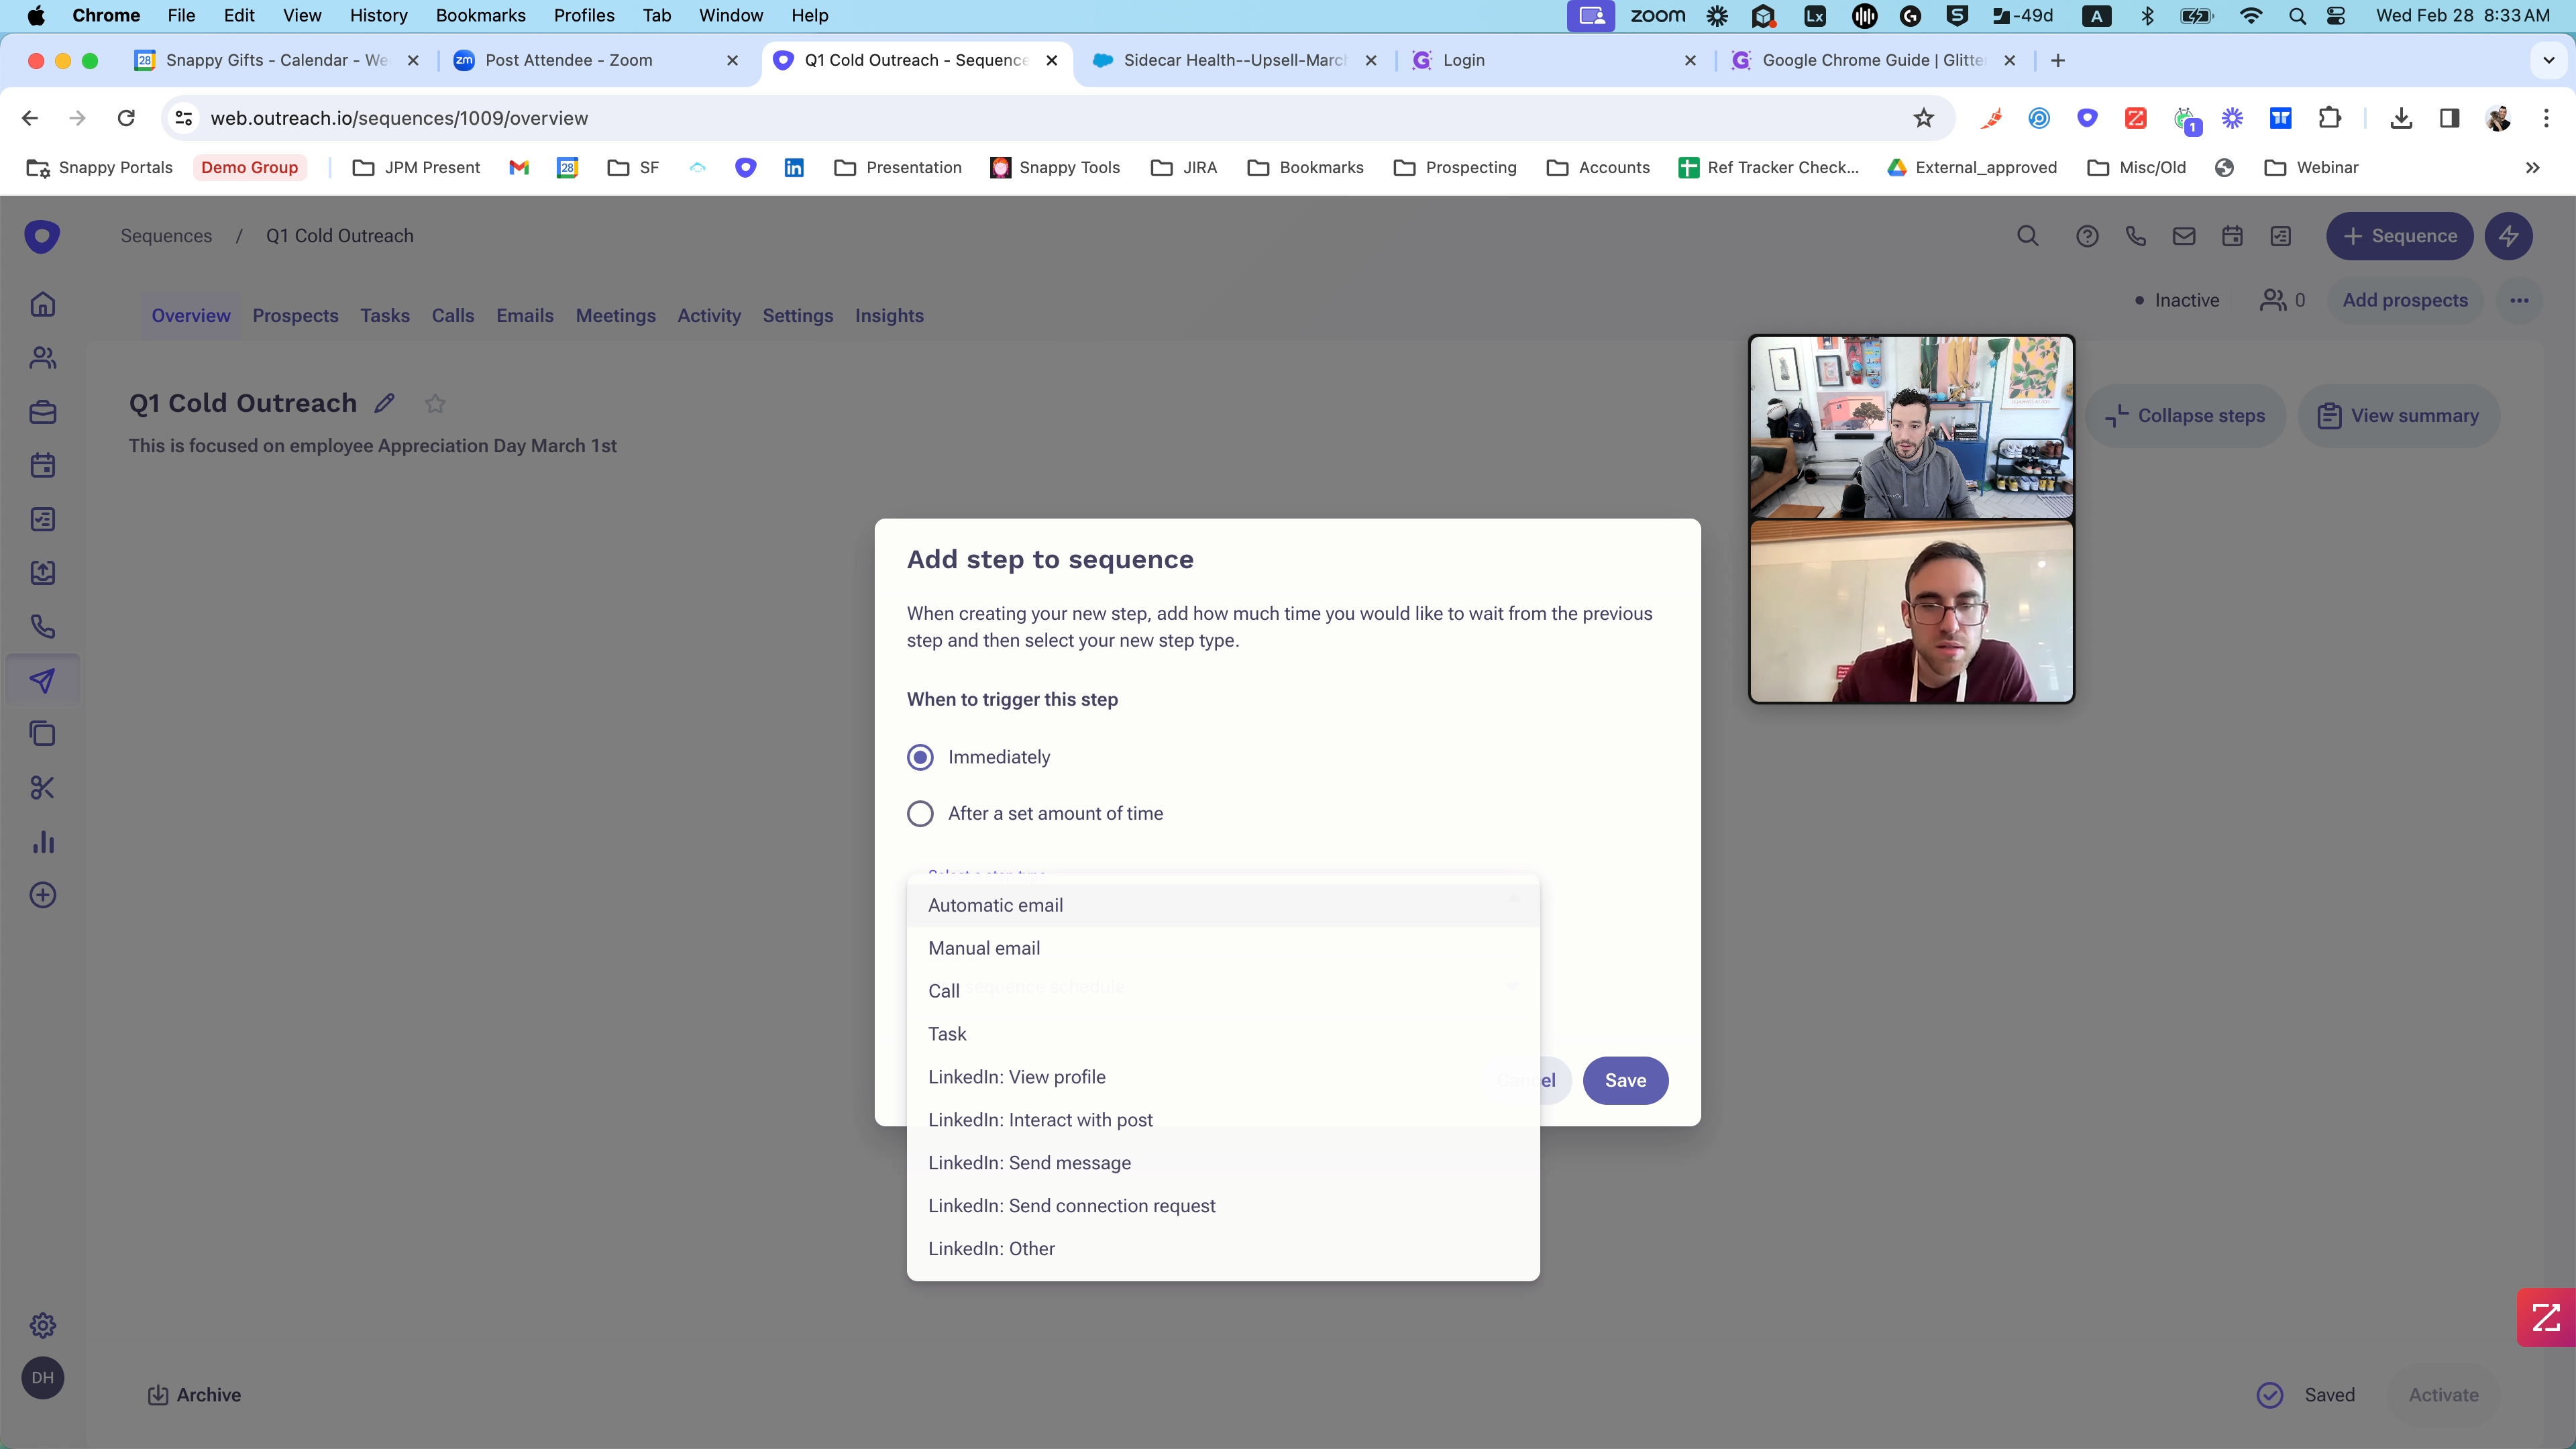Click the phone dialer icon in header
Screen dimensions: 2576x1449
pyautogui.click(x=2136, y=236)
